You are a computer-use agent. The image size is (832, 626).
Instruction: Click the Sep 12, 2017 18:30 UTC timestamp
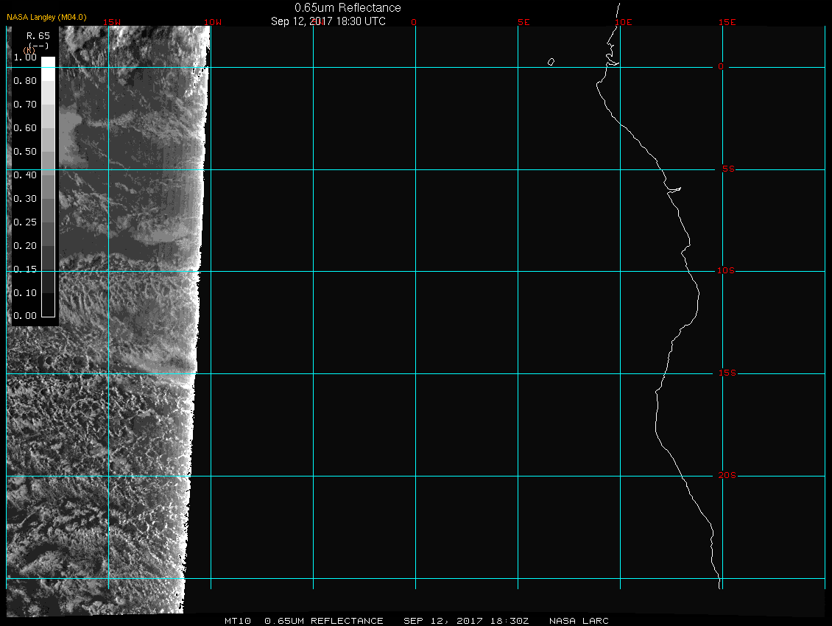click(328, 21)
